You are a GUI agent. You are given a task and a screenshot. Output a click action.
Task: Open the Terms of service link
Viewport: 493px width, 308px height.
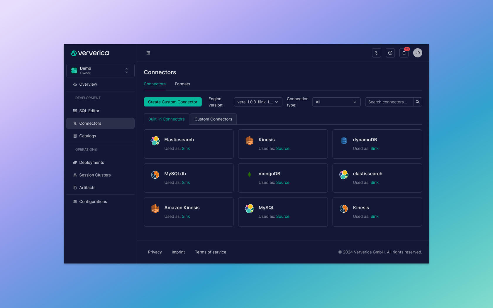pyautogui.click(x=210, y=252)
